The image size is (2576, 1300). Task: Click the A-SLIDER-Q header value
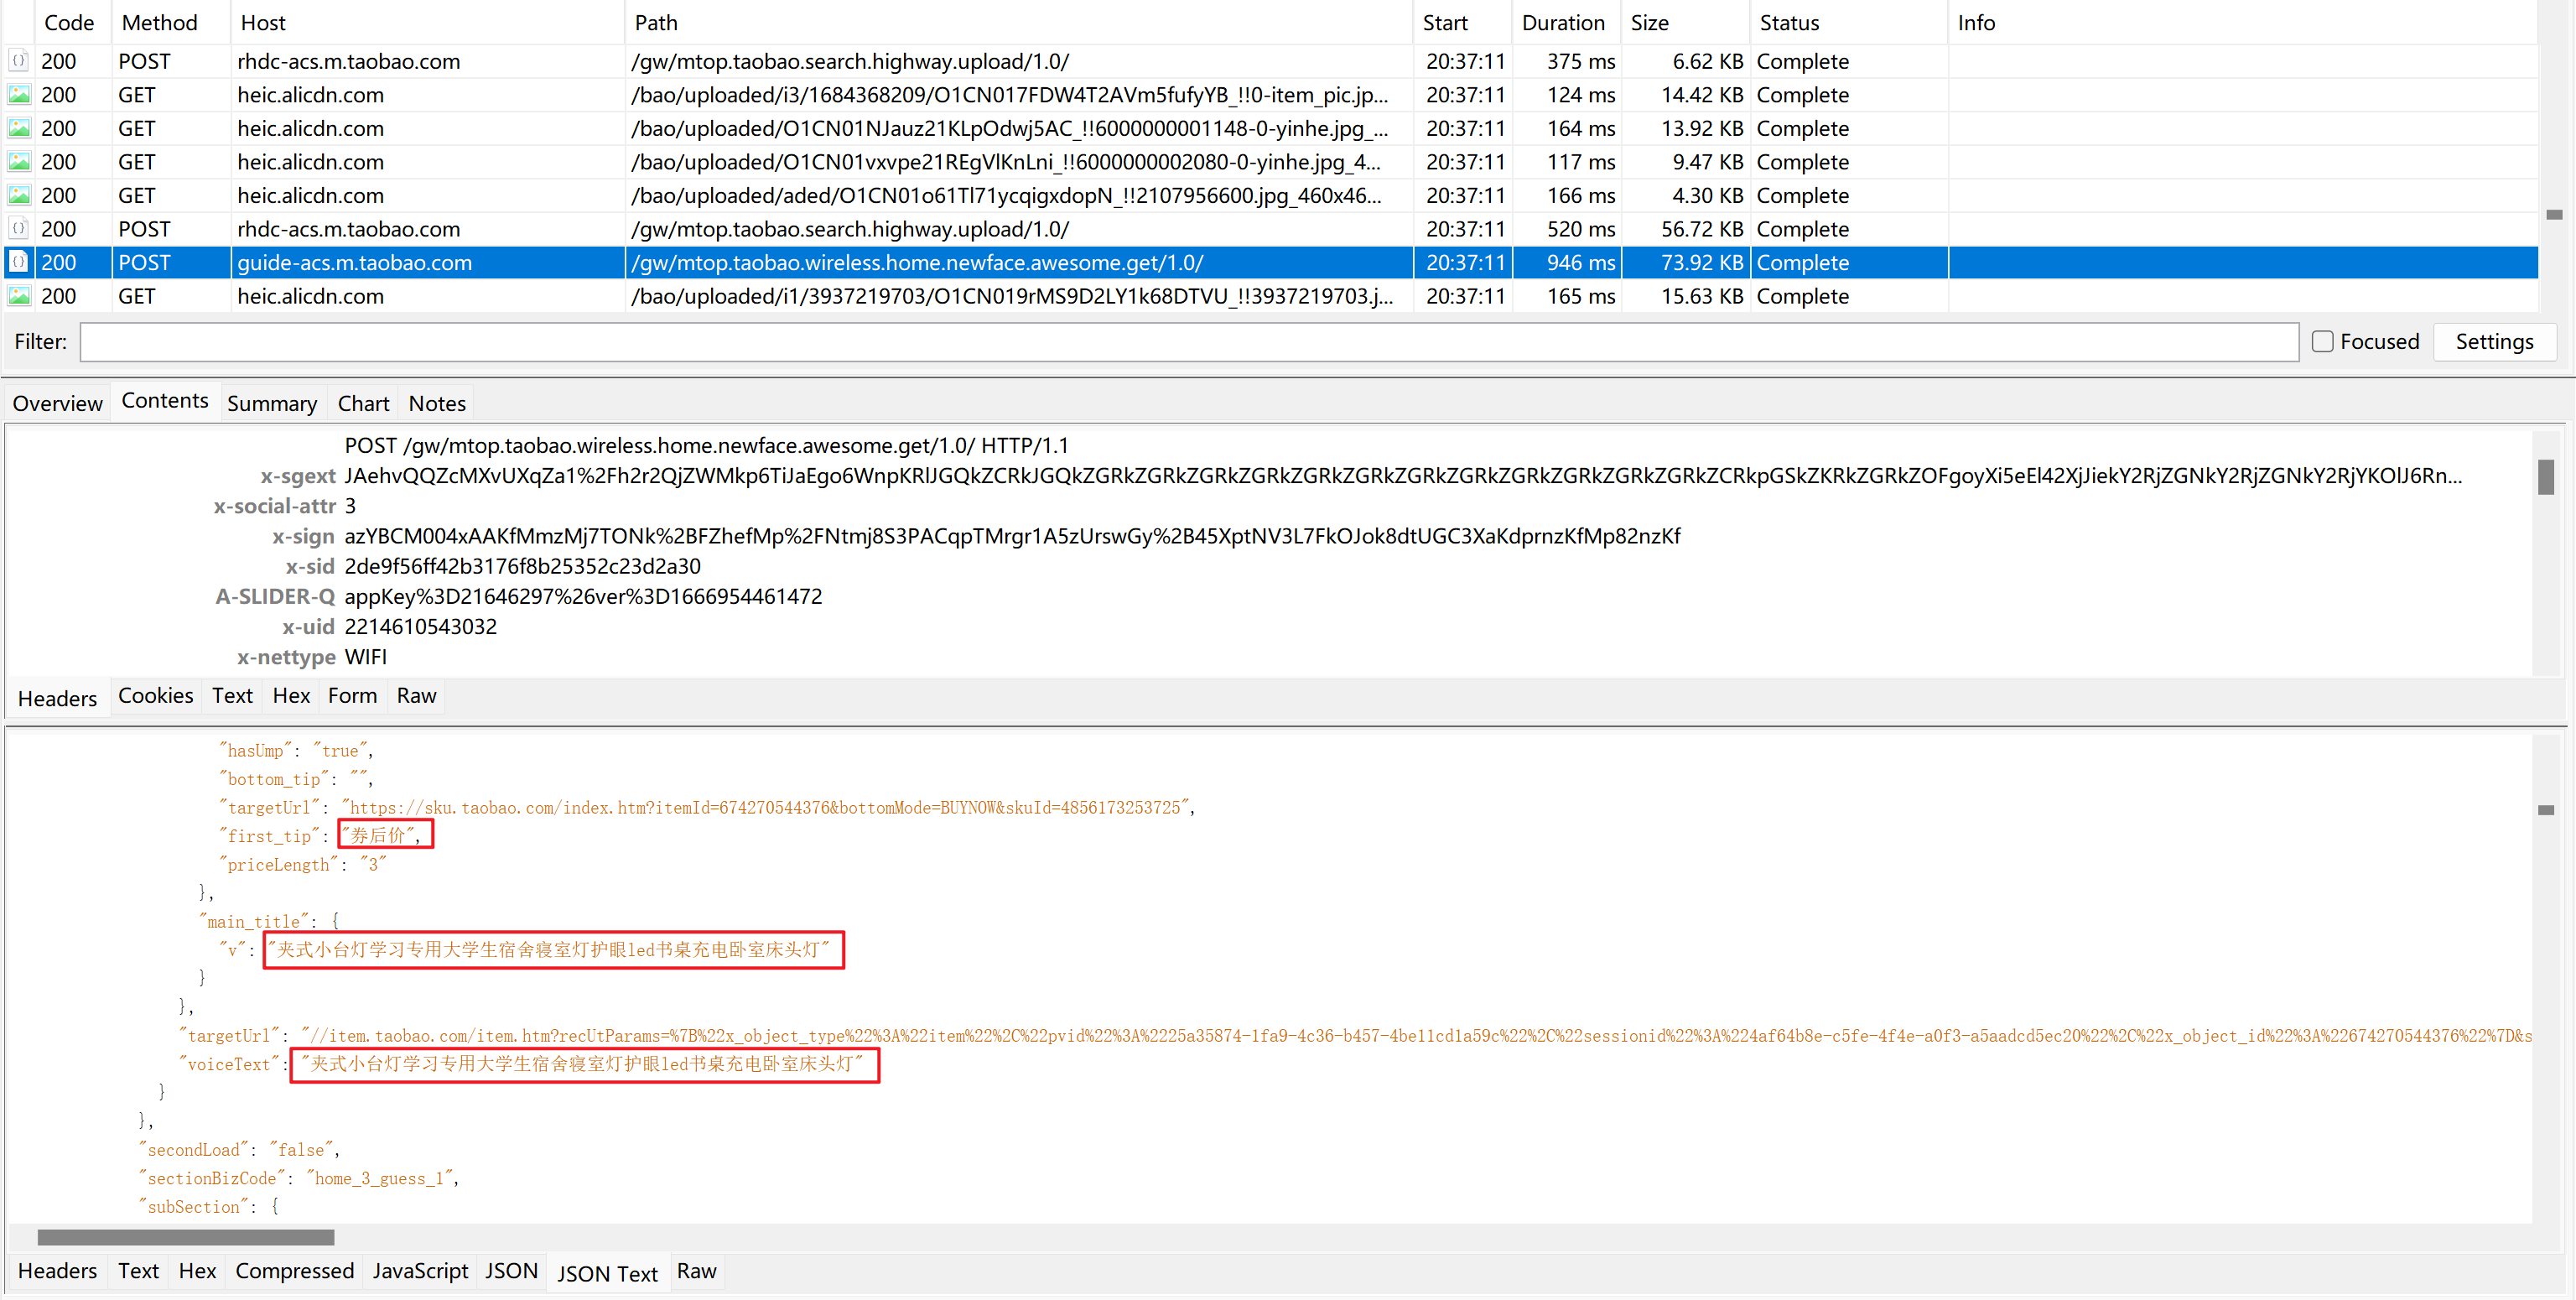pos(583,596)
